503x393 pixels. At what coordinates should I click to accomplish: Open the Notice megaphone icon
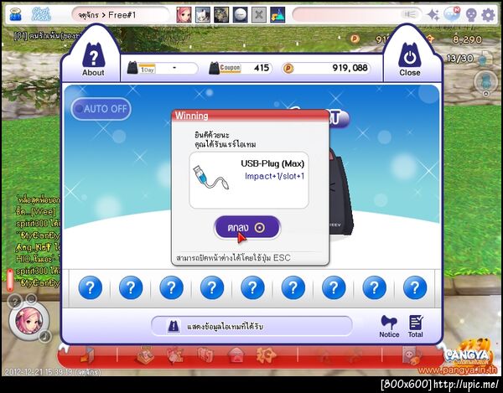(x=389, y=326)
